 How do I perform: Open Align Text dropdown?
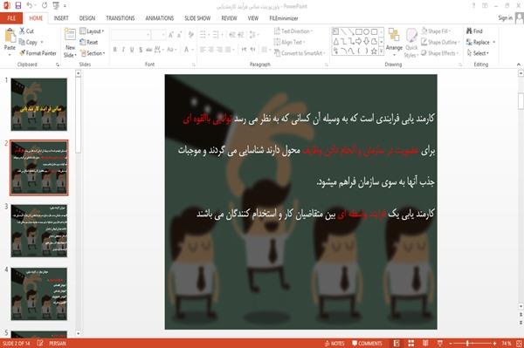[289, 42]
